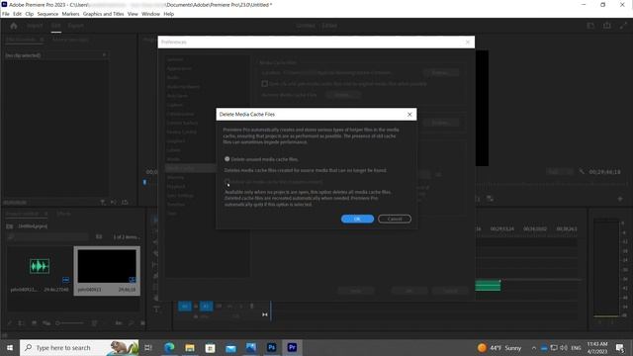Click the Project panel search field

pos(48,237)
